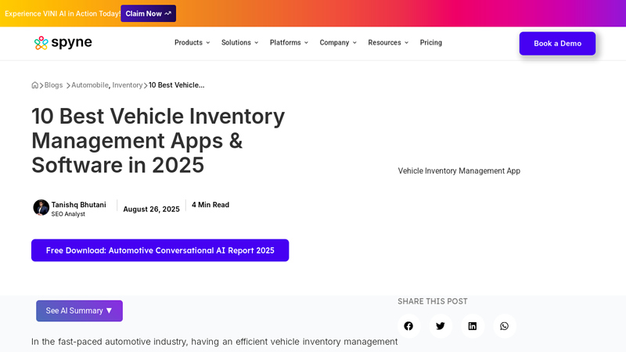
Task: Click the Experience VINI AI banner text
Action: [63, 13]
